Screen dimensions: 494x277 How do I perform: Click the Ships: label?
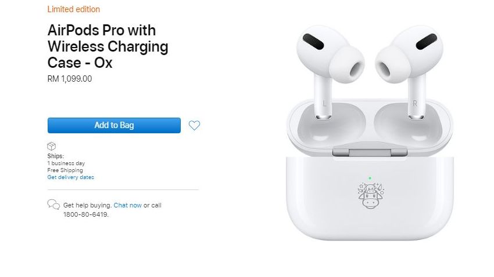coord(55,156)
